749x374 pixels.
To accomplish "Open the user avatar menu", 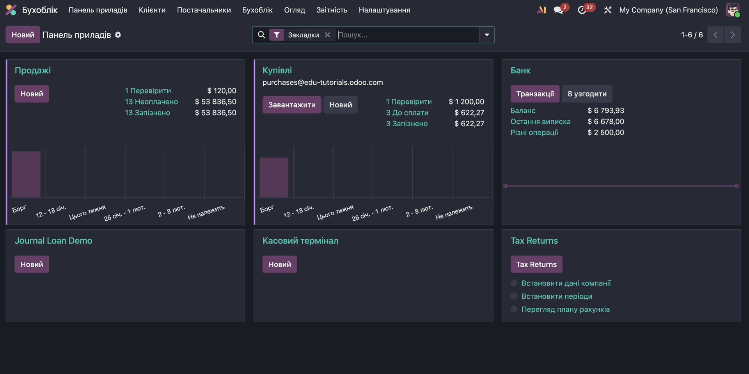I will (x=732, y=10).
